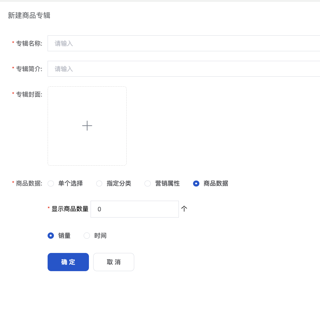The image size is (320, 330).
Task: Click the 专辑名称 field label
Action: 29,43
